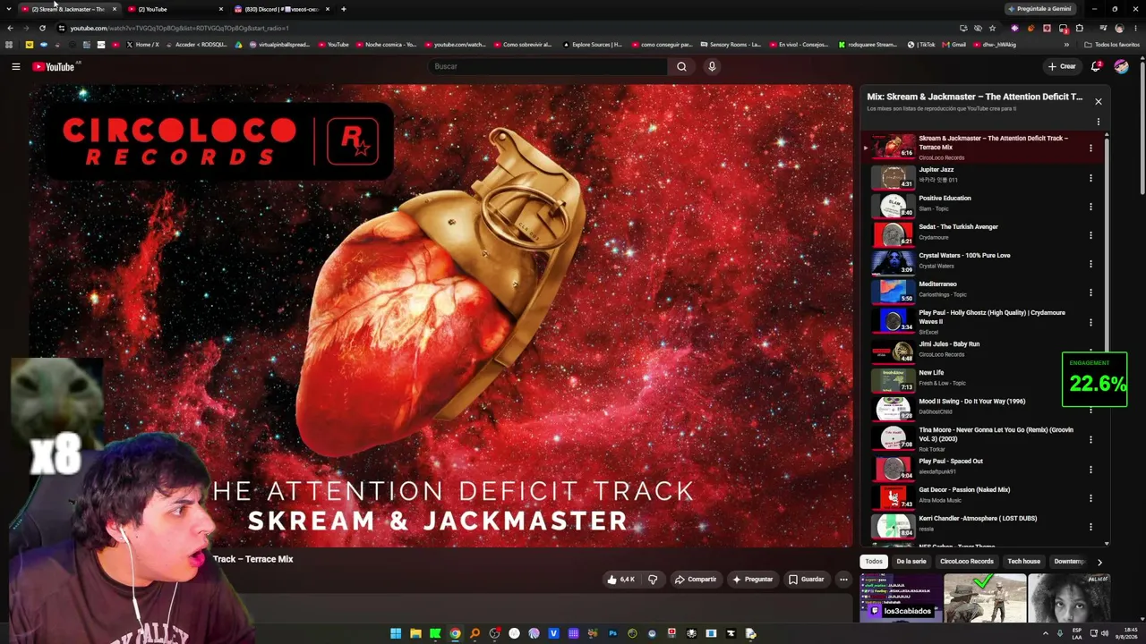The height and width of the screenshot is (644, 1146).
Task: Open more actions menu under the video
Action: point(843,580)
